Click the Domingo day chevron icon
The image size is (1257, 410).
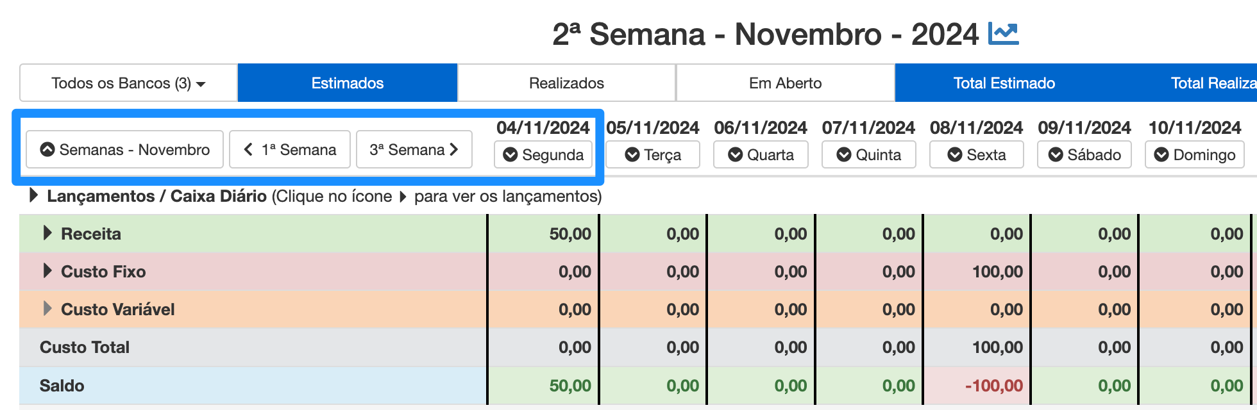point(1161,155)
